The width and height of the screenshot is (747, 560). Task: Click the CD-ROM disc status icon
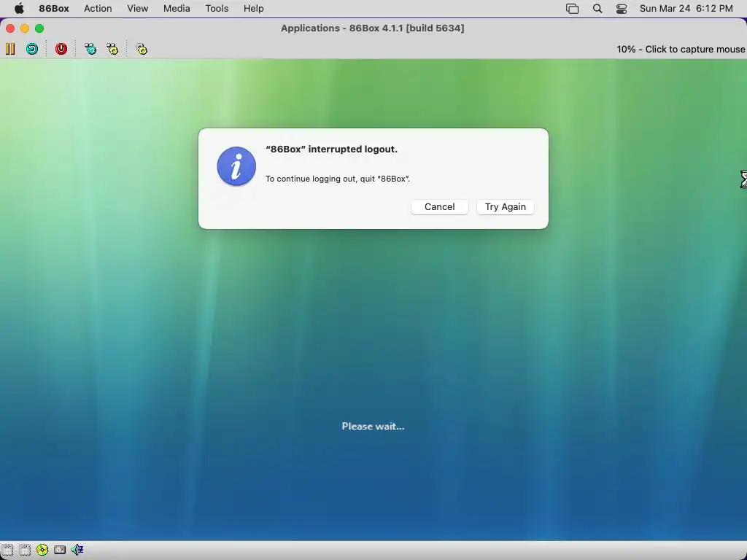coord(42,550)
